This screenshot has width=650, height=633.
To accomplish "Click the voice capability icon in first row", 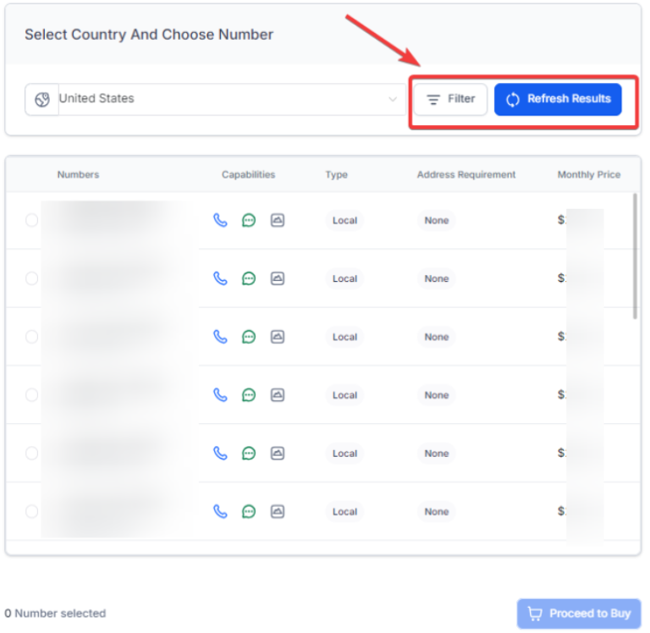I will click(220, 220).
